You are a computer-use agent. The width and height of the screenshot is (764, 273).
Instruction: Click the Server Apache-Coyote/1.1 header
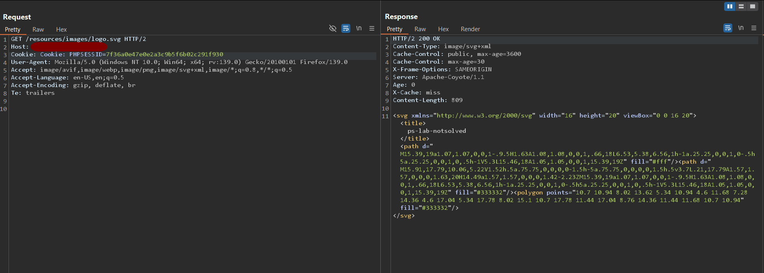point(438,77)
